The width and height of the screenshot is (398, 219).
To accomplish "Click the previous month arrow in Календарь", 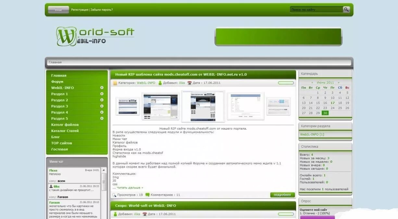I will click(312, 82).
